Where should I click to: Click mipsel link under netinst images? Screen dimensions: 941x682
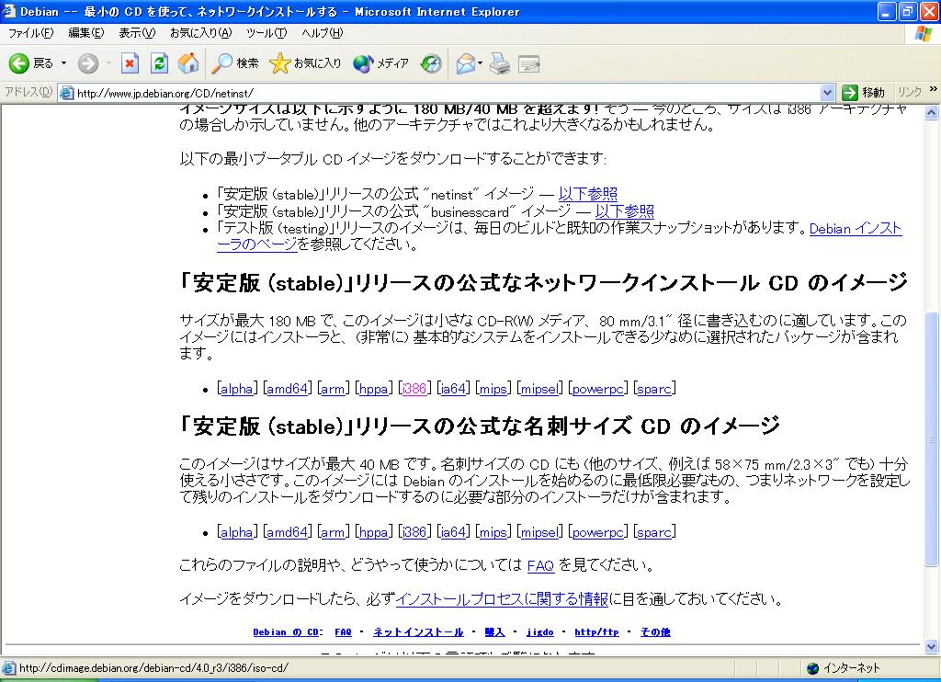(539, 389)
